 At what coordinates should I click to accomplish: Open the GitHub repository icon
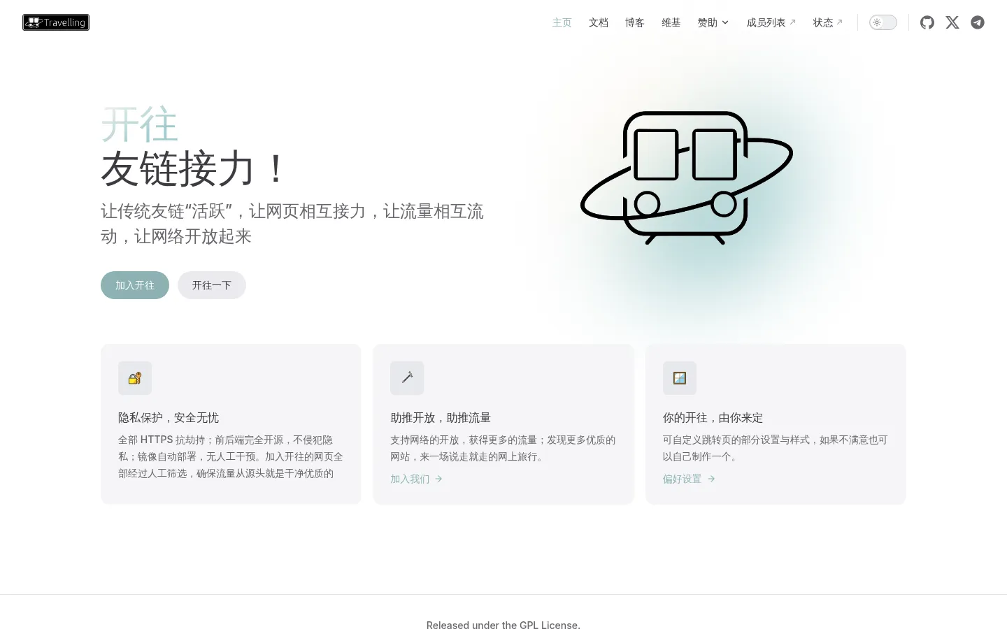click(927, 22)
